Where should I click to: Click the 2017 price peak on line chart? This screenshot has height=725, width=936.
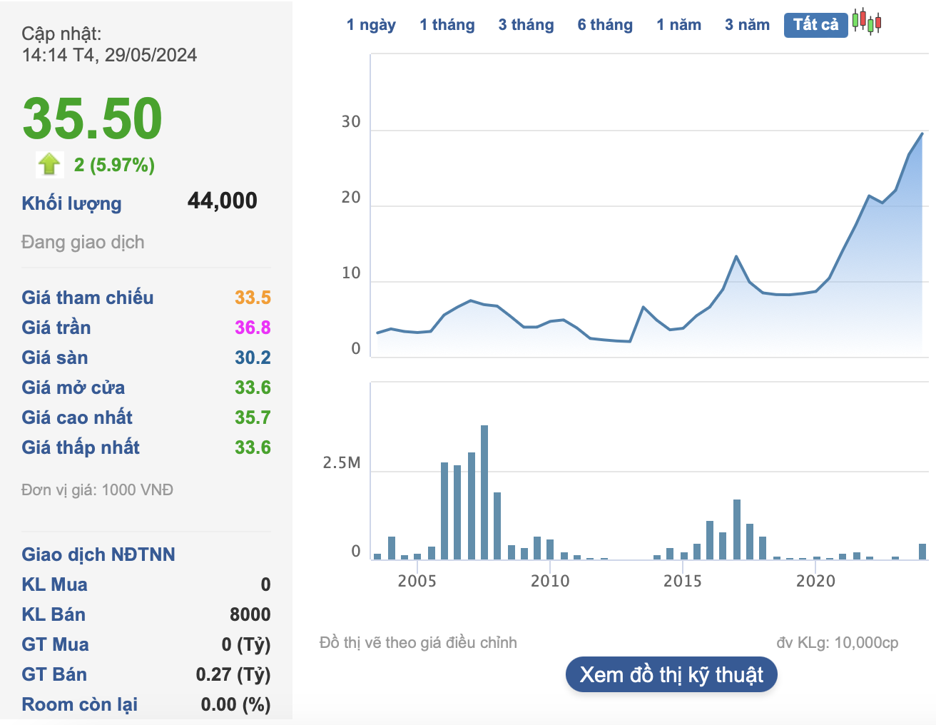pyautogui.click(x=736, y=256)
